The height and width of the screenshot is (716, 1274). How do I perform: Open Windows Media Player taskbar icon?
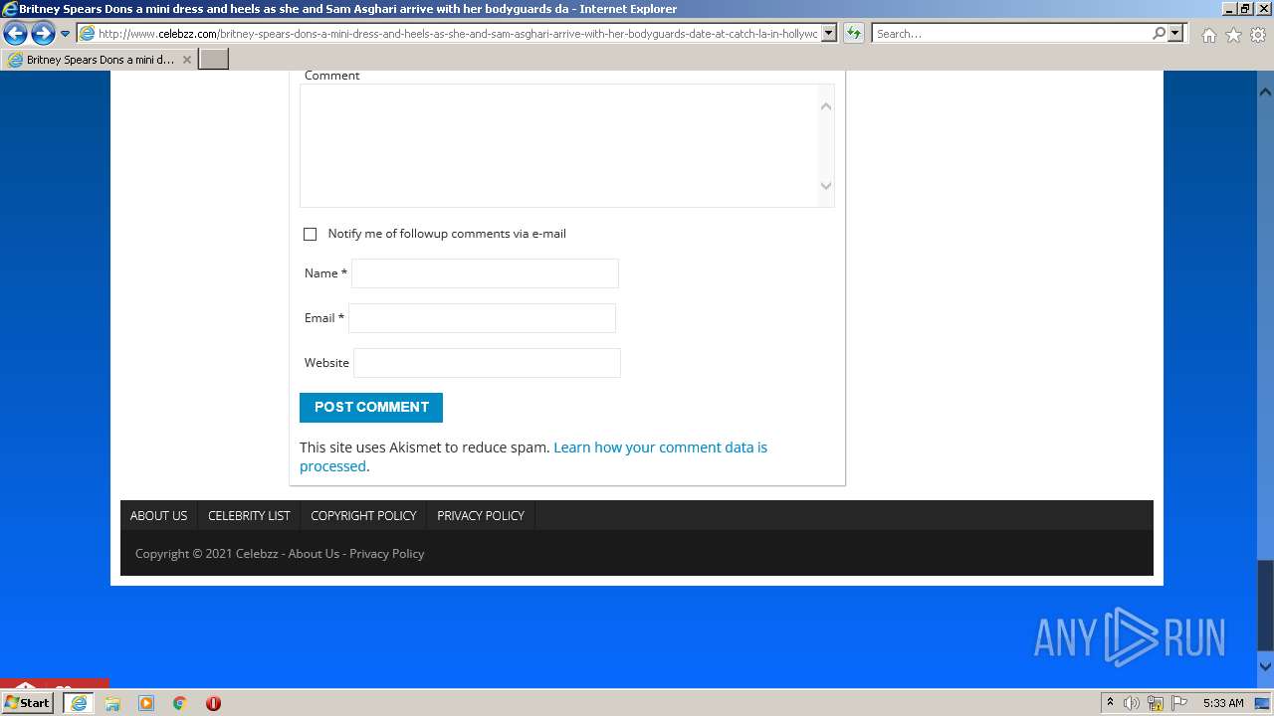coord(146,703)
